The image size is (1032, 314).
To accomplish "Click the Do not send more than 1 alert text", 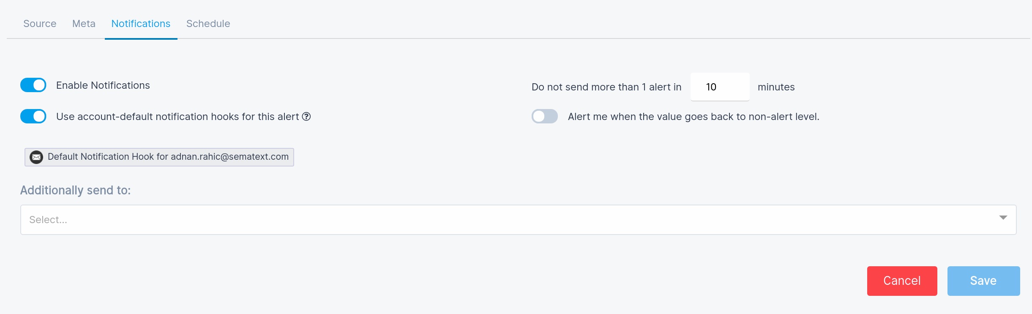I will [x=606, y=87].
